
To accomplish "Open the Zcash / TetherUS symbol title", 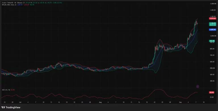I will click(12, 3).
